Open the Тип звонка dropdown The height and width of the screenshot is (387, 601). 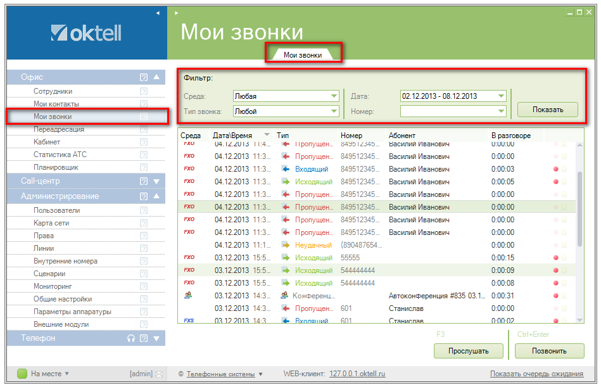[x=334, y=111]
